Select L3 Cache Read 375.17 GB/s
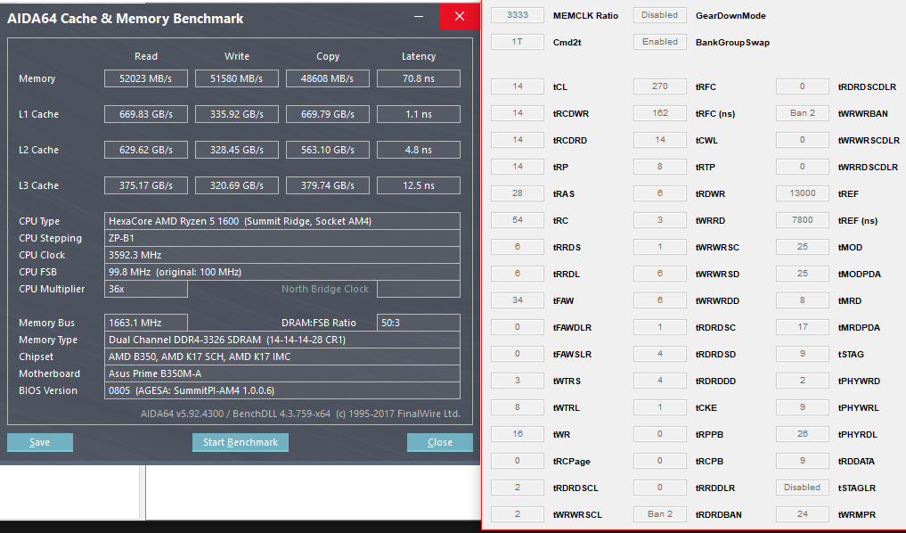Viewport: 906px width, 533px height. 145,185
